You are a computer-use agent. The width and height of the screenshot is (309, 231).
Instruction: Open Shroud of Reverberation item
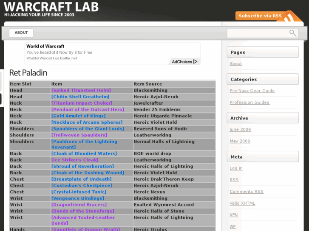pyautogui.click(x=82, y=166)
